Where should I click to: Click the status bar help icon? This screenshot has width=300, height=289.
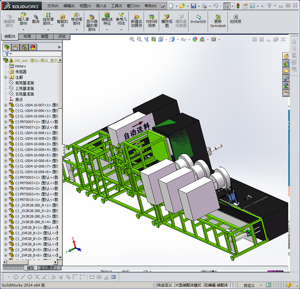(269, 285)
